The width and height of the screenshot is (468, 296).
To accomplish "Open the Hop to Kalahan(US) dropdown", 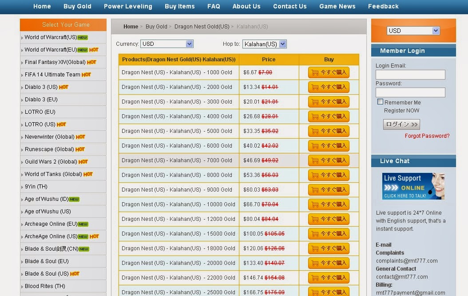I will point(265,44).
